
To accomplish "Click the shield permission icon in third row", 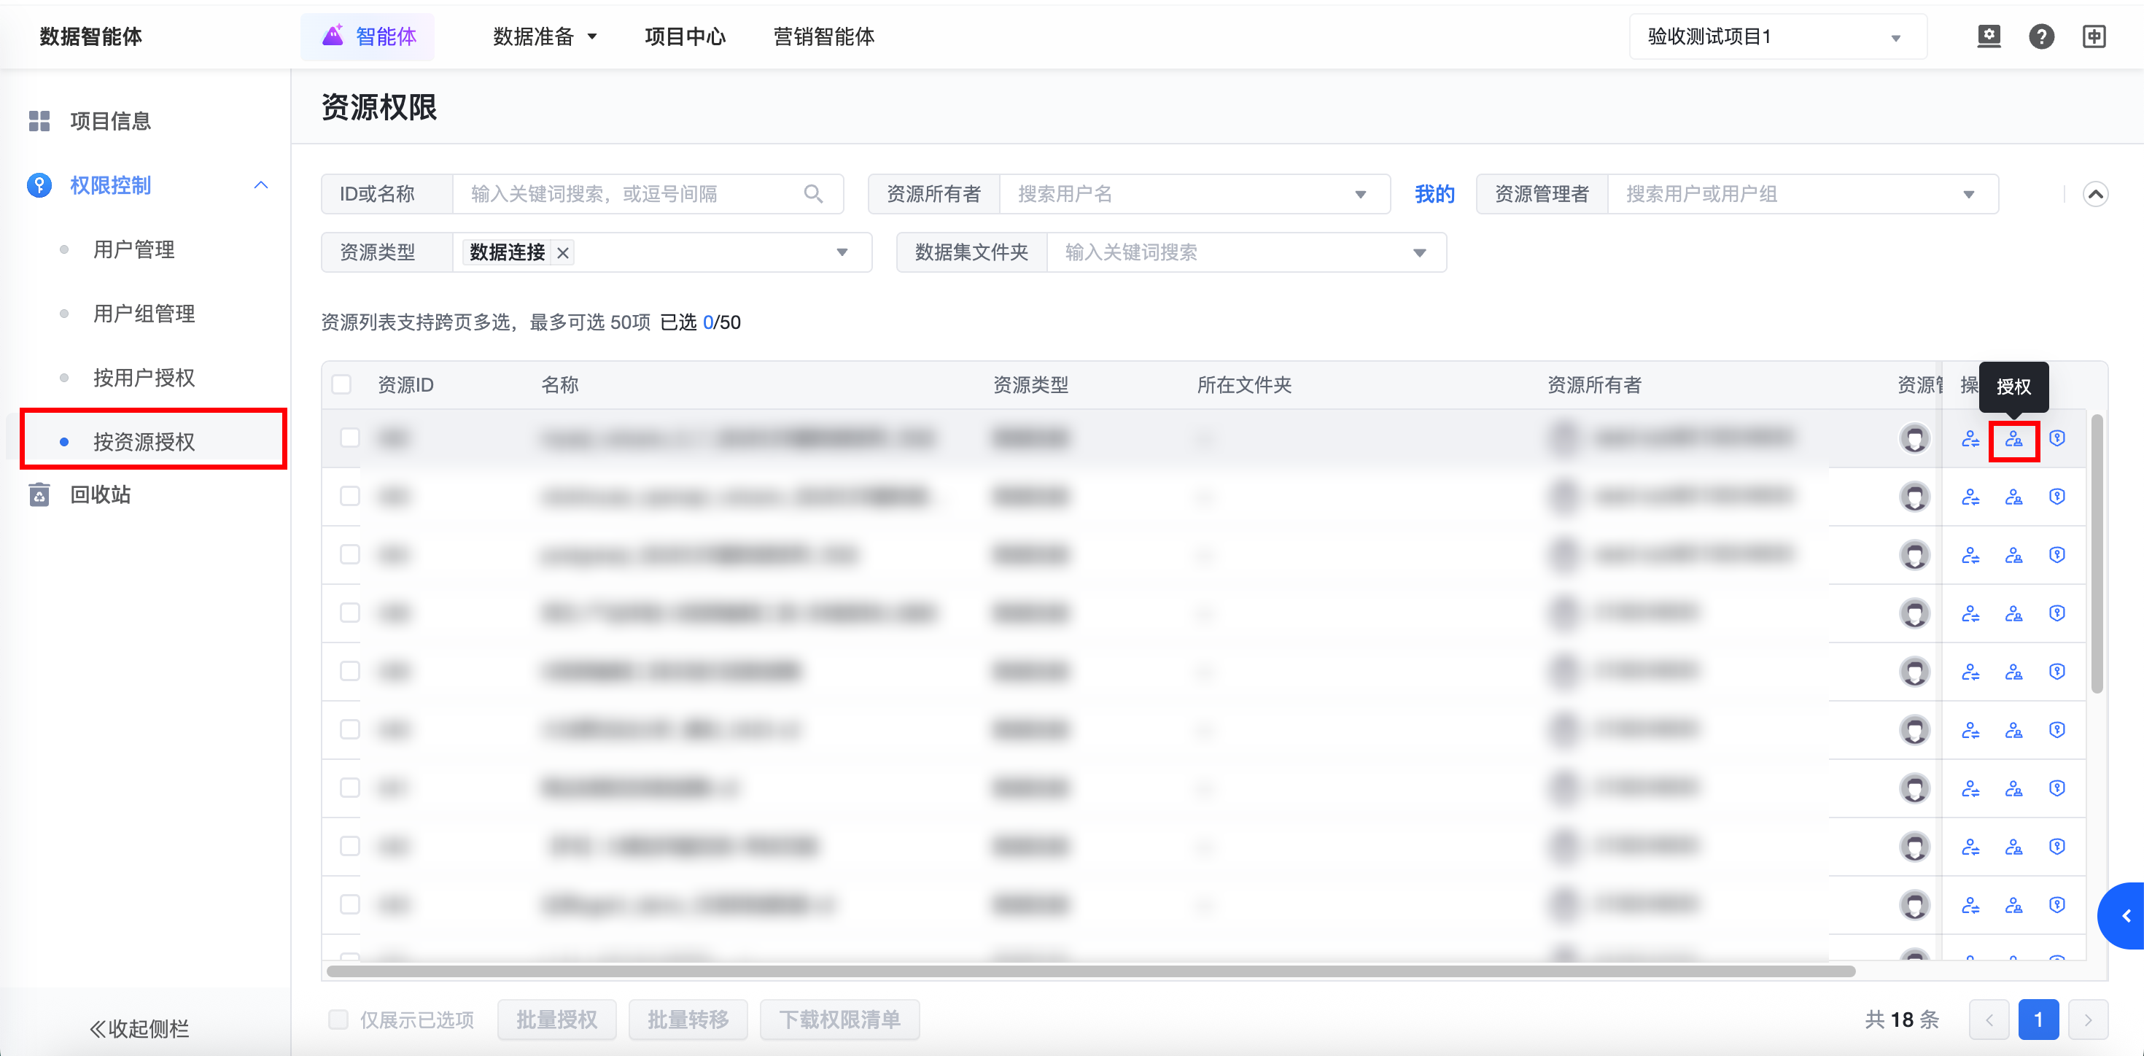I will [x=2056, y=555].
